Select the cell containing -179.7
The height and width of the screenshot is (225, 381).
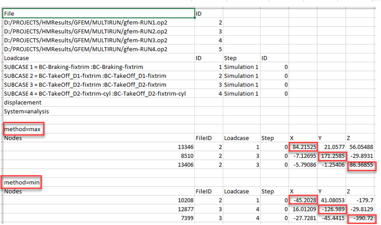360,200
